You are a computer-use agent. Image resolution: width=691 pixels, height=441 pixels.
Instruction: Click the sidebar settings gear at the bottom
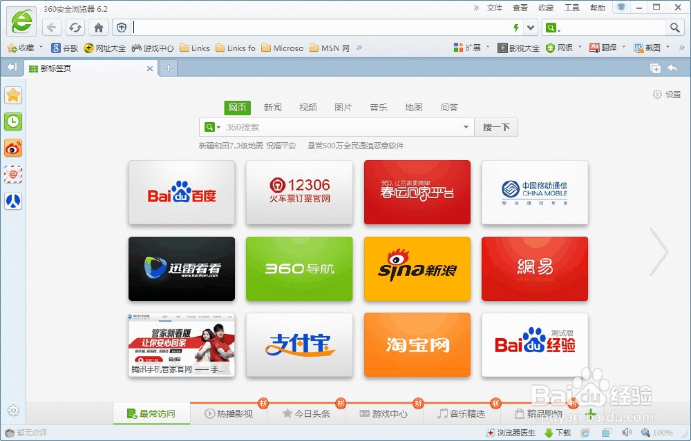tap(13, 410)
